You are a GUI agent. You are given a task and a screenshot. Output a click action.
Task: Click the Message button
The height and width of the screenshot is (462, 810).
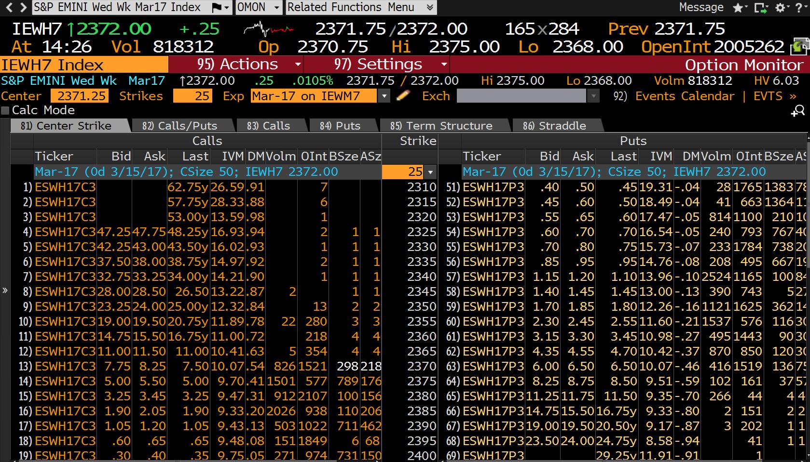[x=701, y=7]
